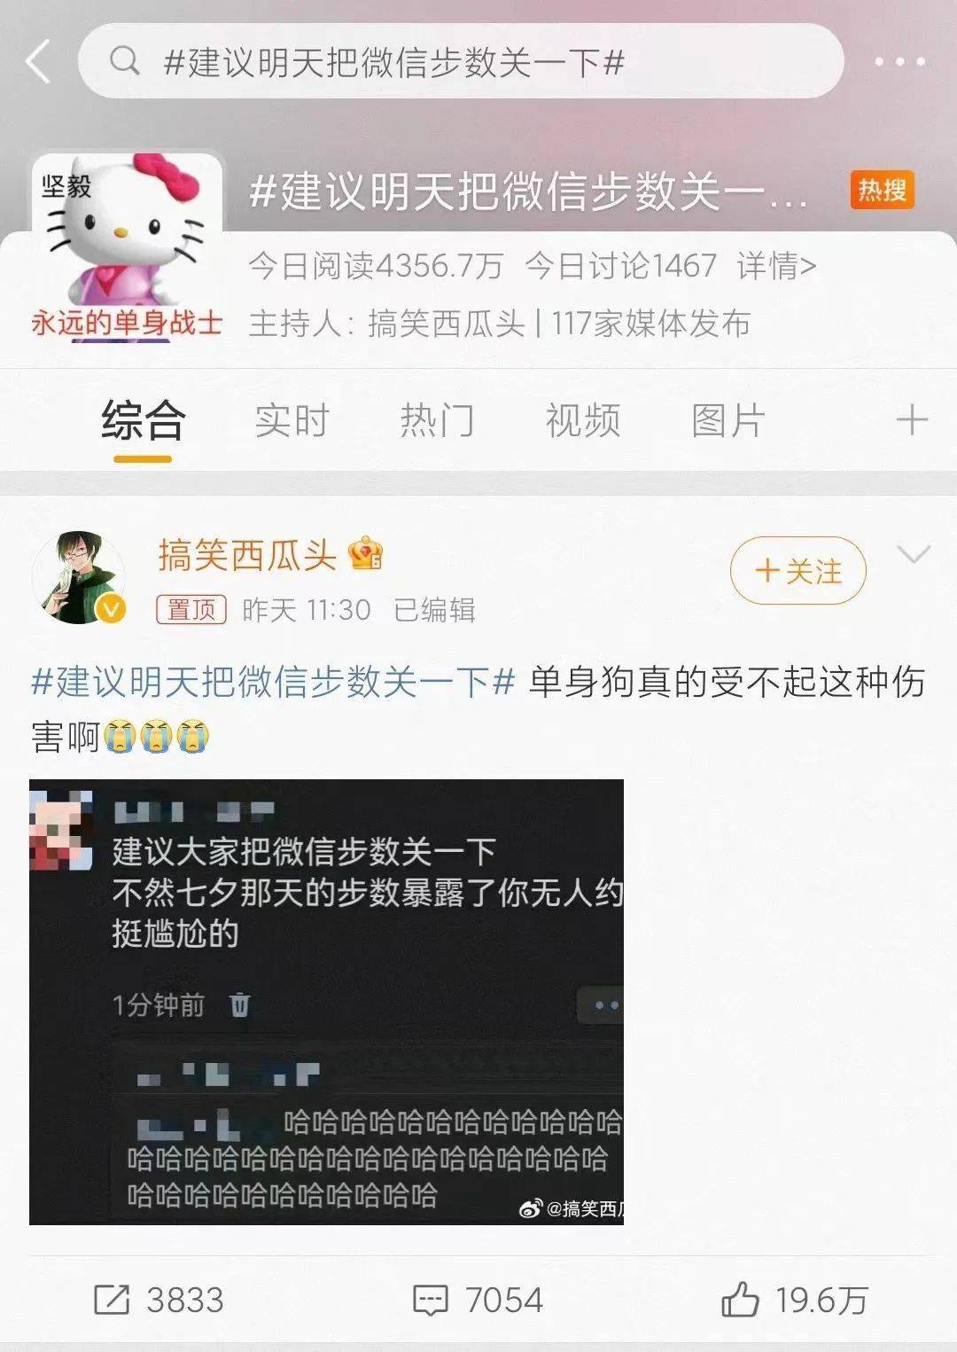
Task: Tap the 热搜 hot search badge
Action: tap(882, 190)
